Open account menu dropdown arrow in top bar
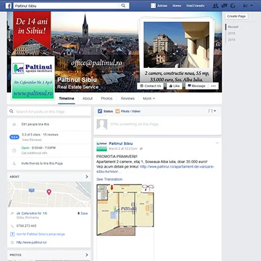This screenshot has height=261, width=261. (251, 6)
